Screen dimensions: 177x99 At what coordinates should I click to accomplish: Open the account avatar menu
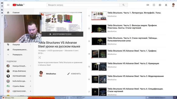click(173, 5)
